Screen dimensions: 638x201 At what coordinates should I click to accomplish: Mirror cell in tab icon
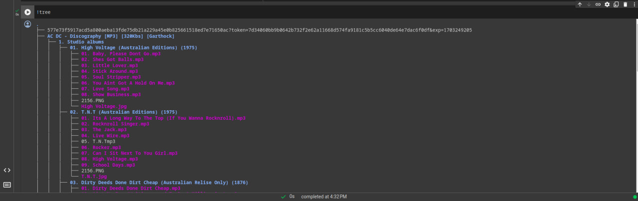point(616,4)
